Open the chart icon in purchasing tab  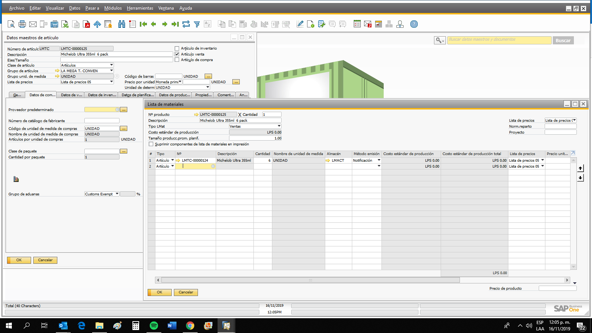(16, 179)
